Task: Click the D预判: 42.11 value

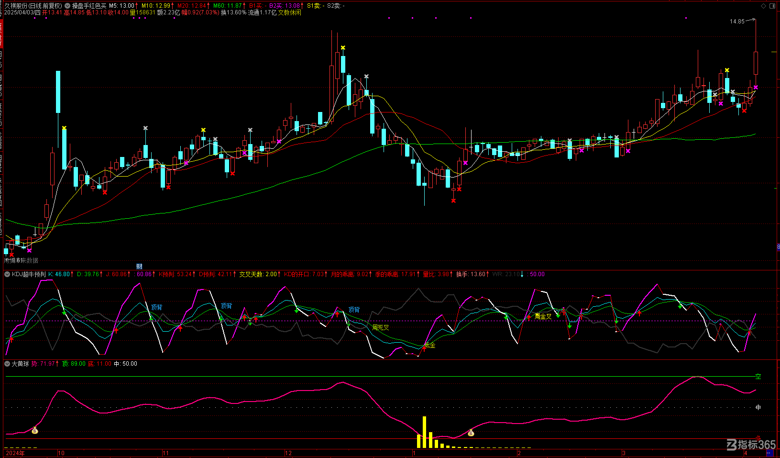Action: (x=215, y=274)
